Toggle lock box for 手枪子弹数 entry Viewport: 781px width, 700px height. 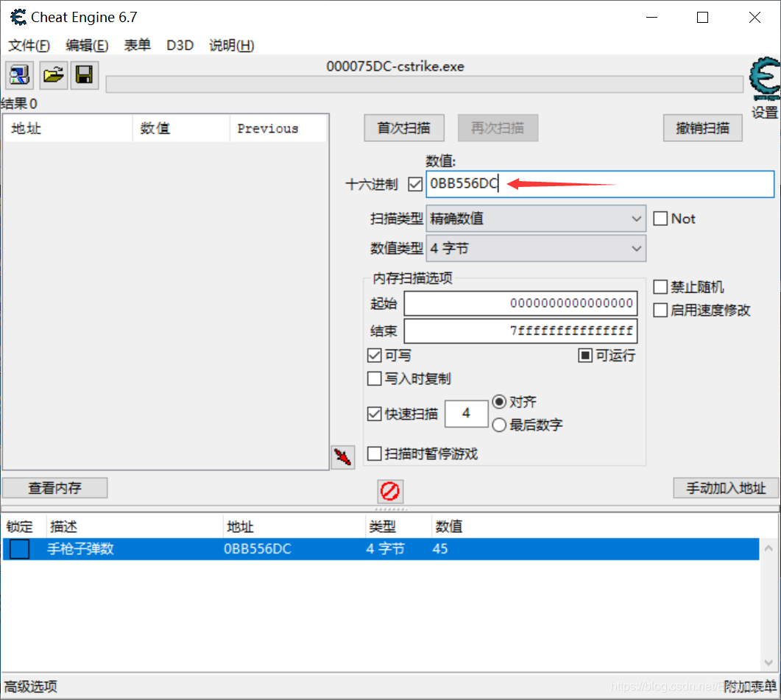point(19,549)
